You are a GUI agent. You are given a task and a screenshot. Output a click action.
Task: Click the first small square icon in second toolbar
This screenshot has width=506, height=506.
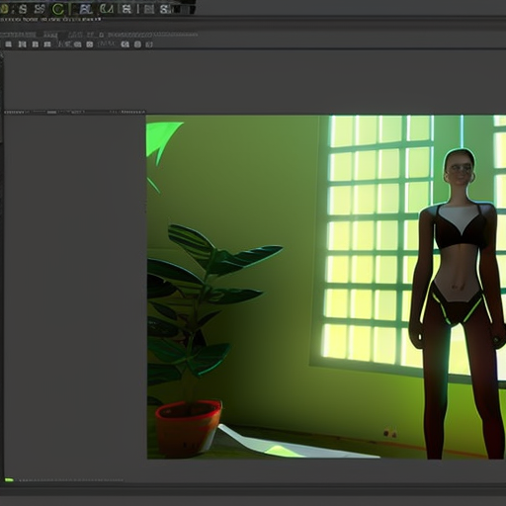pyautogui.click(x=8, y=44)
